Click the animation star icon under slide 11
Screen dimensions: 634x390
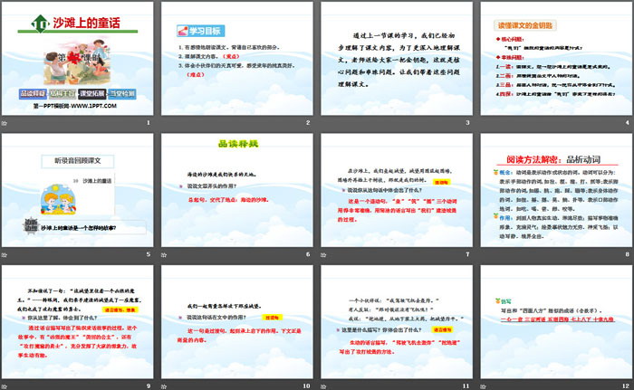324,386
